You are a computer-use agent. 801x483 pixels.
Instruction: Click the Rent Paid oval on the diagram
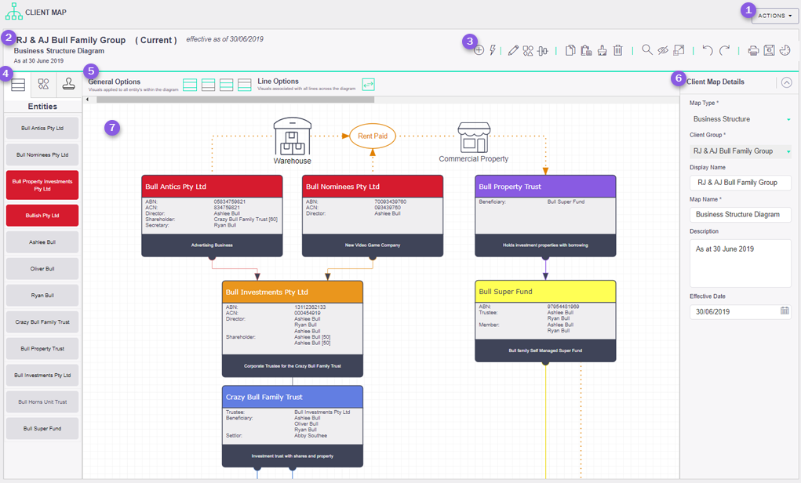[x=373, y=136]
